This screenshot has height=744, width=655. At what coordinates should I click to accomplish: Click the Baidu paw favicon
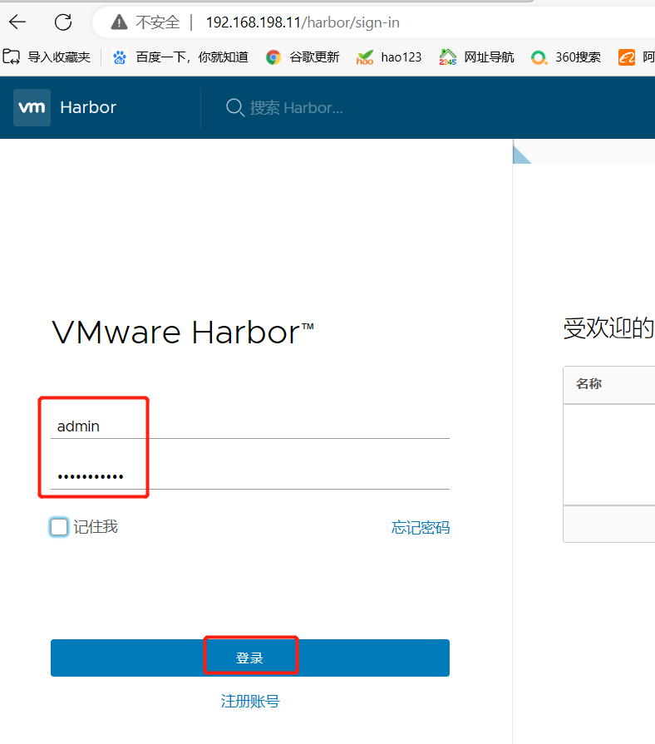(x=120, y=57)
